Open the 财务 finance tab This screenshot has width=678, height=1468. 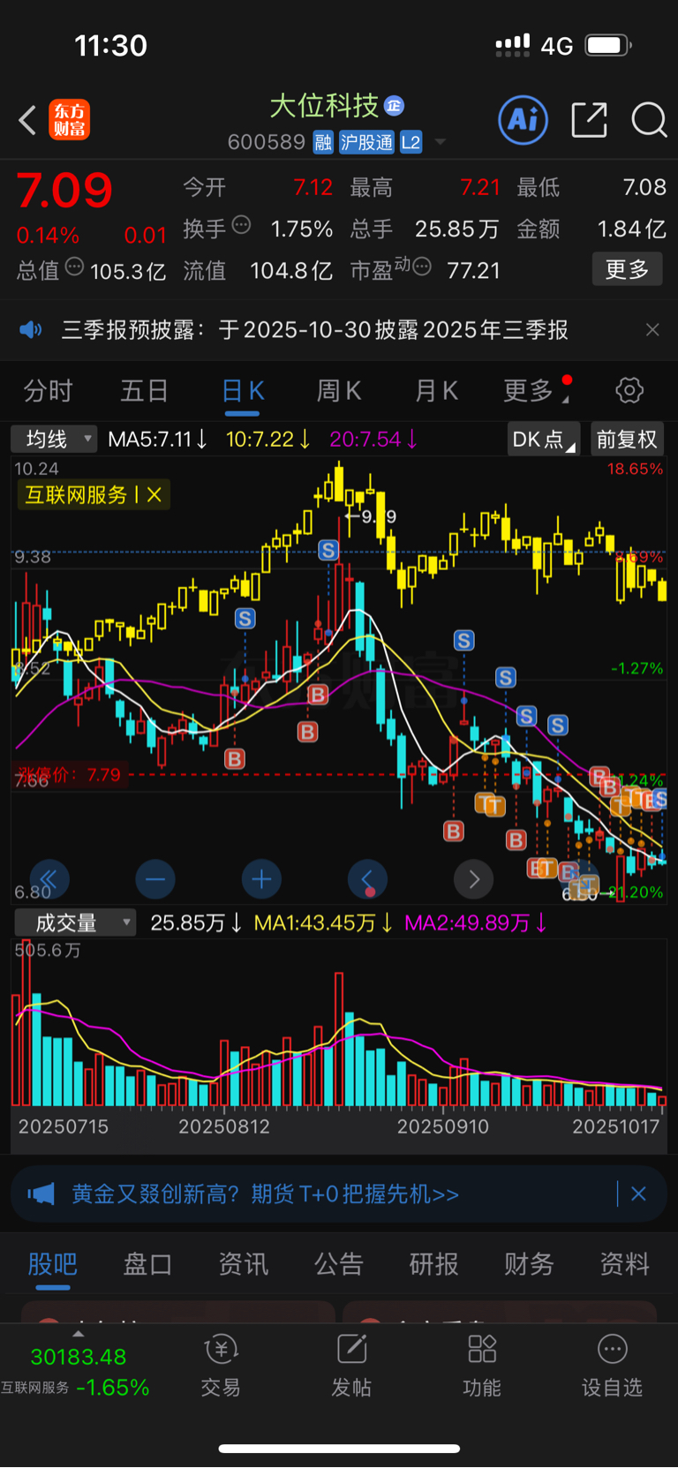529,1264
